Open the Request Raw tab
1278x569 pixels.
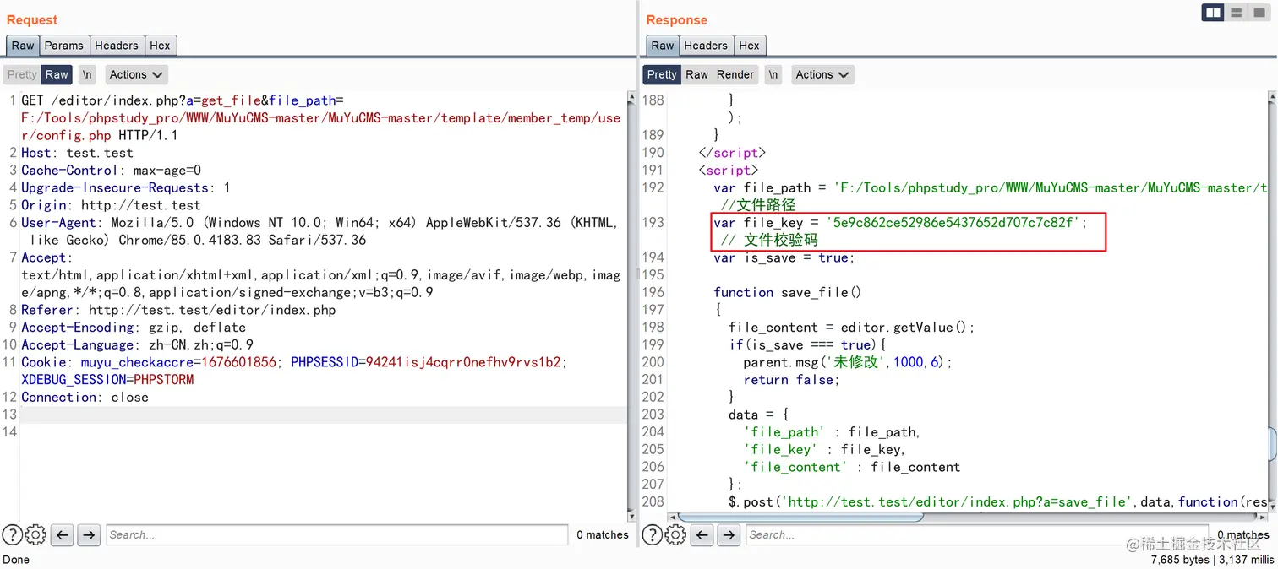click(23, 46)
